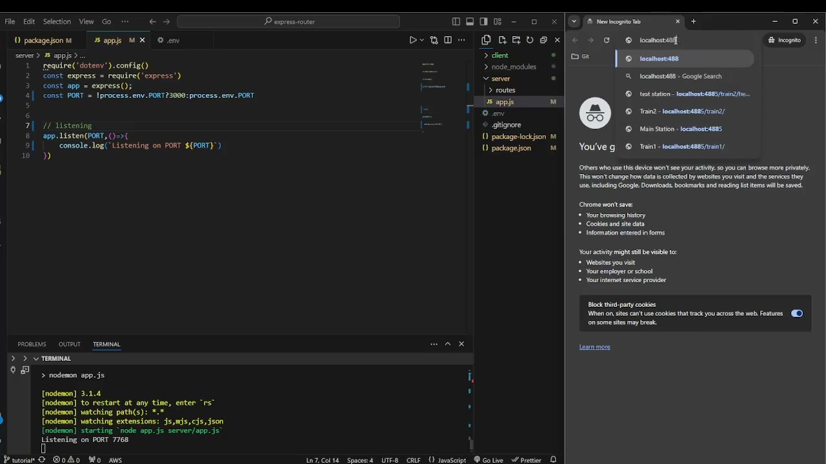Viewport: 826px width, 464px height.
Task: Open the editor's more actions ellipsis
Action: click(x=461, y=40)
